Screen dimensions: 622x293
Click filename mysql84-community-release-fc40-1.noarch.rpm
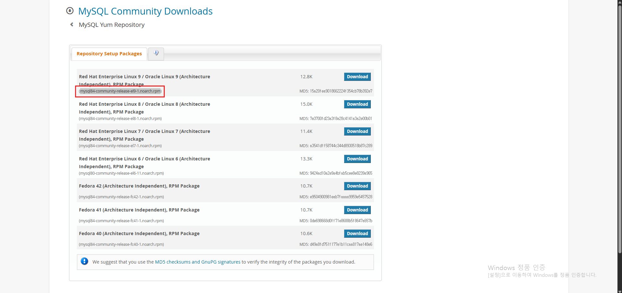pyautogui.click(x=121, y=244)
